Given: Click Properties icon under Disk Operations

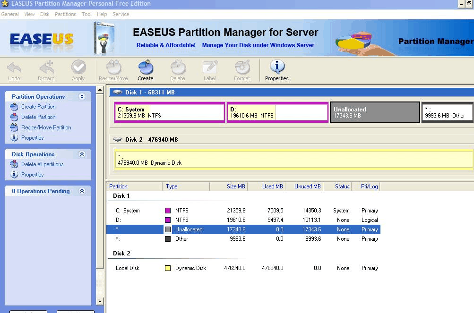Looking at the screenshot, I should coord(14,175).
